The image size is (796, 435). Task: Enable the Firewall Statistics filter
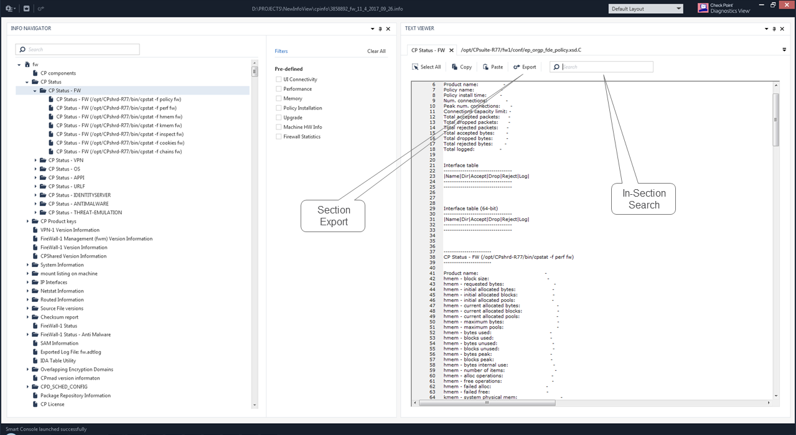click(279, 136)
